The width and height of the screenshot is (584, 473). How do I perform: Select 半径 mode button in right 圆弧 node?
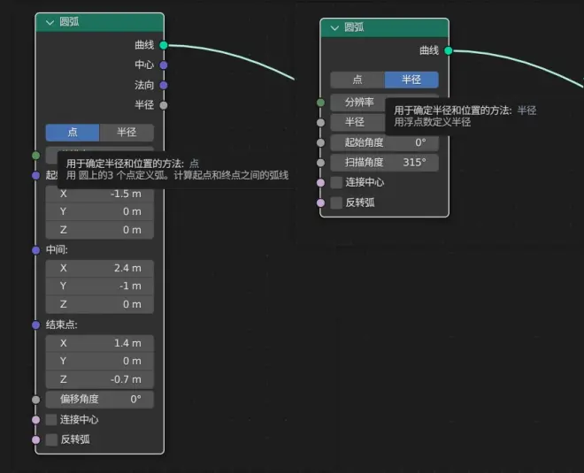[411, 80]
